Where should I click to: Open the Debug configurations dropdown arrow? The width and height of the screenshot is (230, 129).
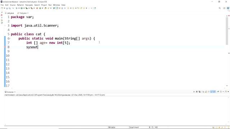click(19, 8)
